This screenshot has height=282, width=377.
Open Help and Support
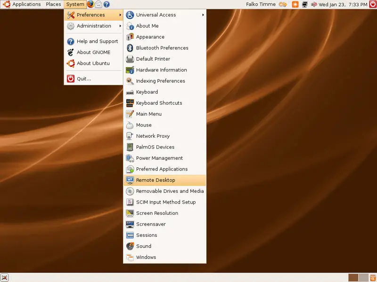click(93, 41)
